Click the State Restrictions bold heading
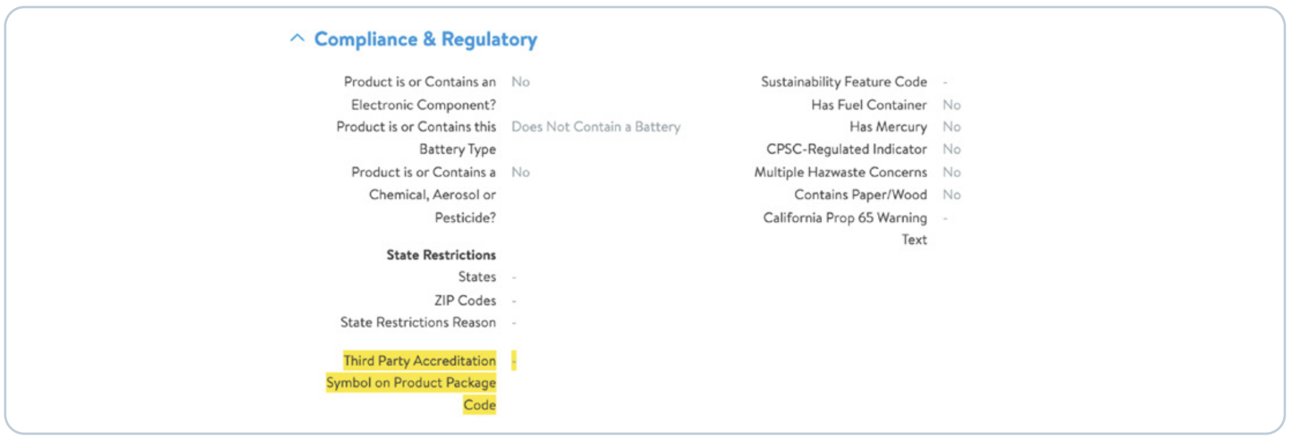The image size is (1290, 439). pos(441,255)
